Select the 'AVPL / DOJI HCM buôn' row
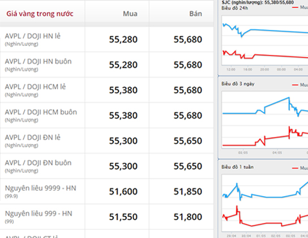 pyautogui.click(x=106, y=115)
